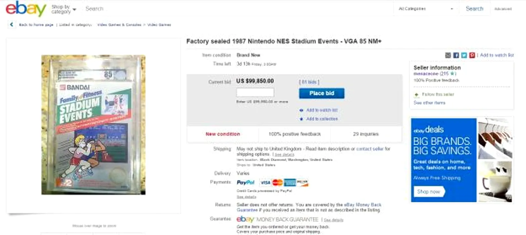Screen dimensions: 526x235
Task: Expand shipping See details link
Action: click(x=284, y=155)
